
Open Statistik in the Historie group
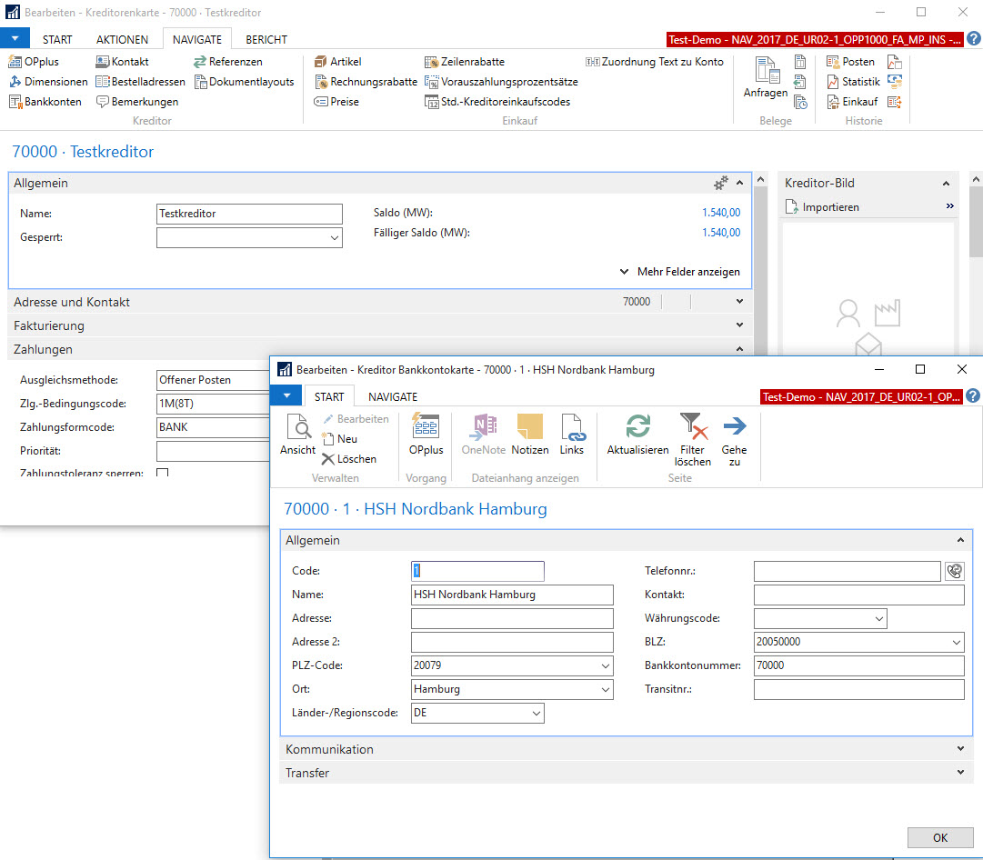(x=853, y=82)
